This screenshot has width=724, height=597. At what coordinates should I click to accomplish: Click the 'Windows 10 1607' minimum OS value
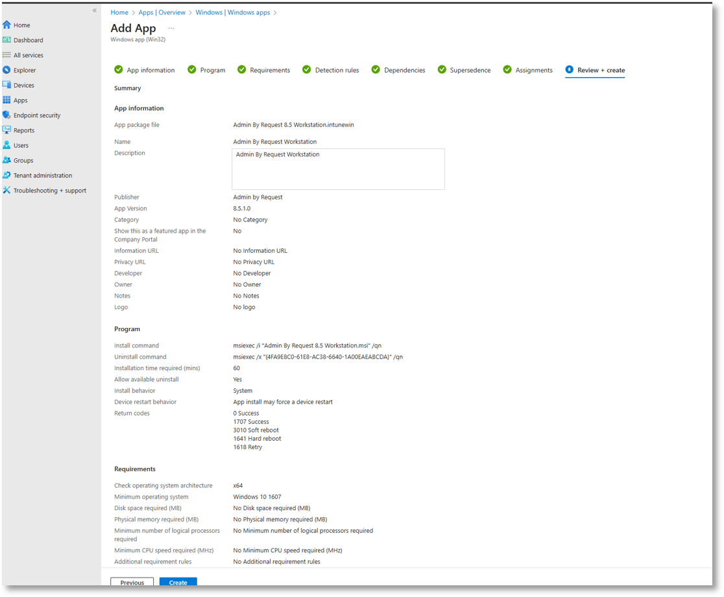pos(257,497)
